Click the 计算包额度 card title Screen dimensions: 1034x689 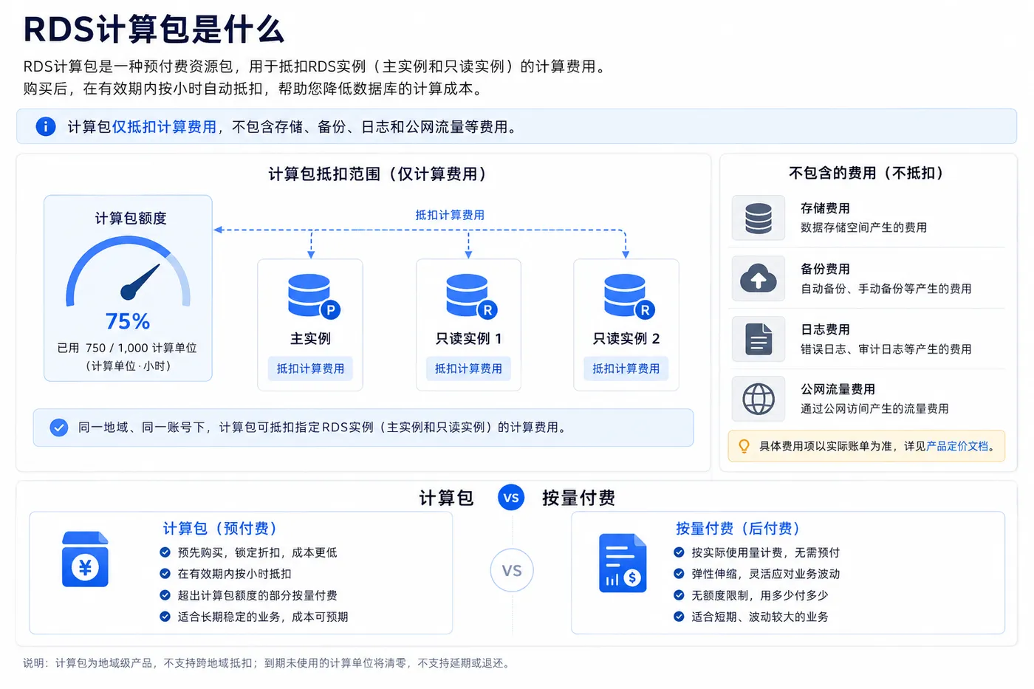(131, 218)
